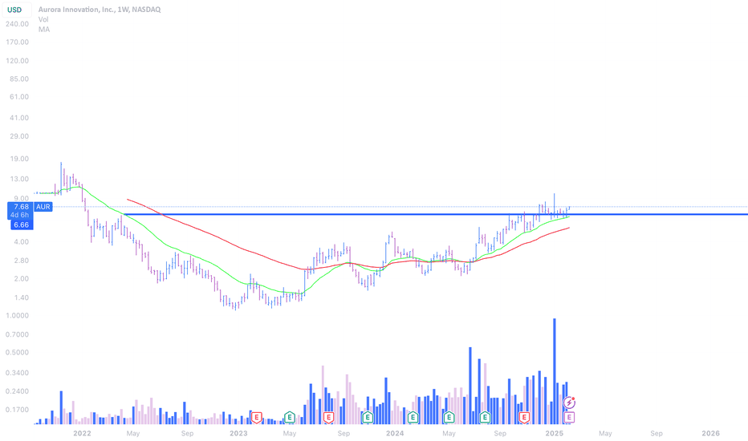The width and height of the screenshot is (748, 441).
Task: Click the AUR symbol price tag
Action: (x=43, y=207)
